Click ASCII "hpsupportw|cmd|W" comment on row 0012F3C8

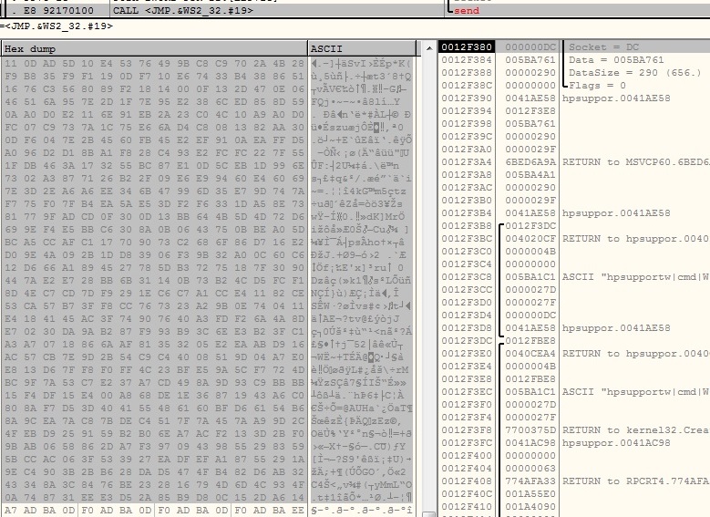636,277
